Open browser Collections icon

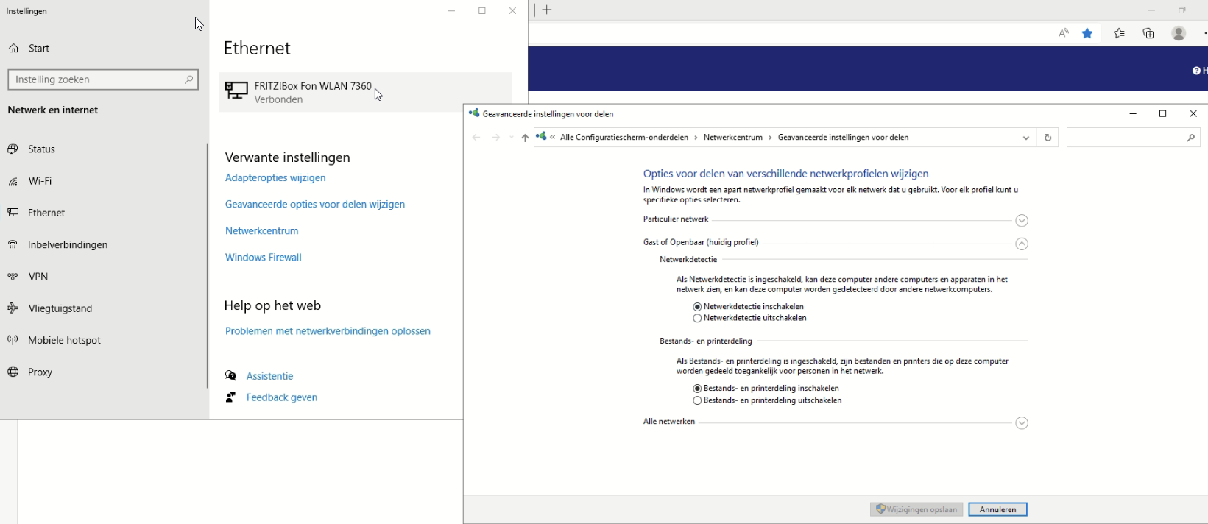pos(1148,33)
